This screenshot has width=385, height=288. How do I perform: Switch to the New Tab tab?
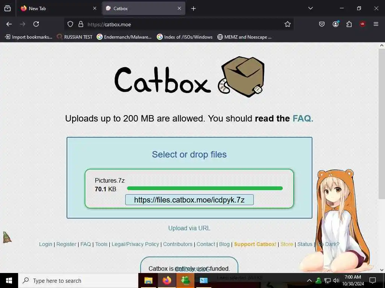58,8
